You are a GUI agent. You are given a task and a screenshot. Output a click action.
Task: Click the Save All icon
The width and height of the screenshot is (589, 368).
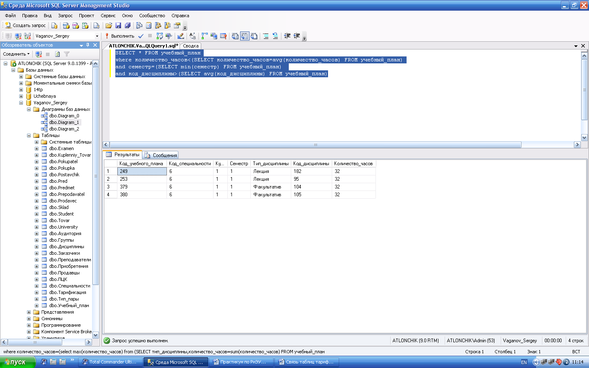pos(128,25)
